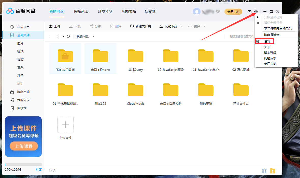Click the 会员中心 membership button
300x178 pixels.
233,11
